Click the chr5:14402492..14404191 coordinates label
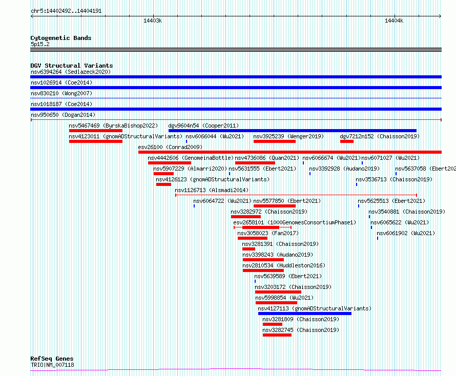 (66, 11)
